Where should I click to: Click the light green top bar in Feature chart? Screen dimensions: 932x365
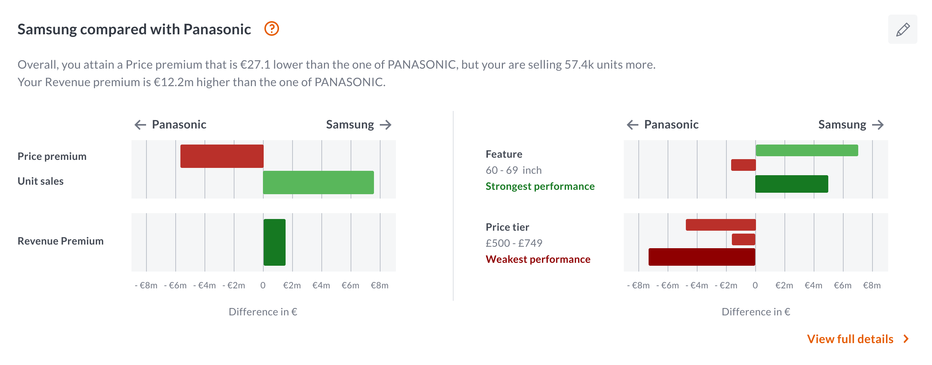[807, 150]
